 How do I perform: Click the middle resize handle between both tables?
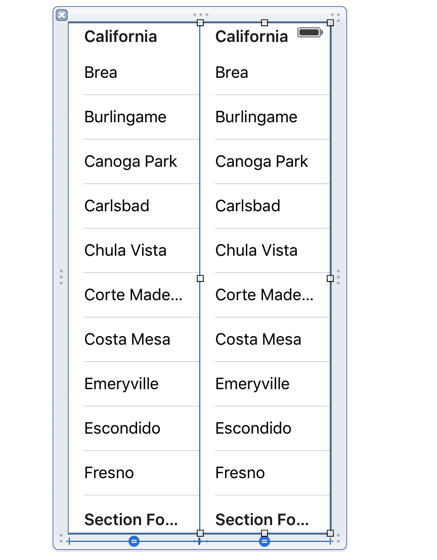200,278
